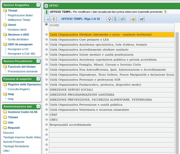Click the NOME column filter field
This screenshot has height=154, width=180.
click(112, 29)
